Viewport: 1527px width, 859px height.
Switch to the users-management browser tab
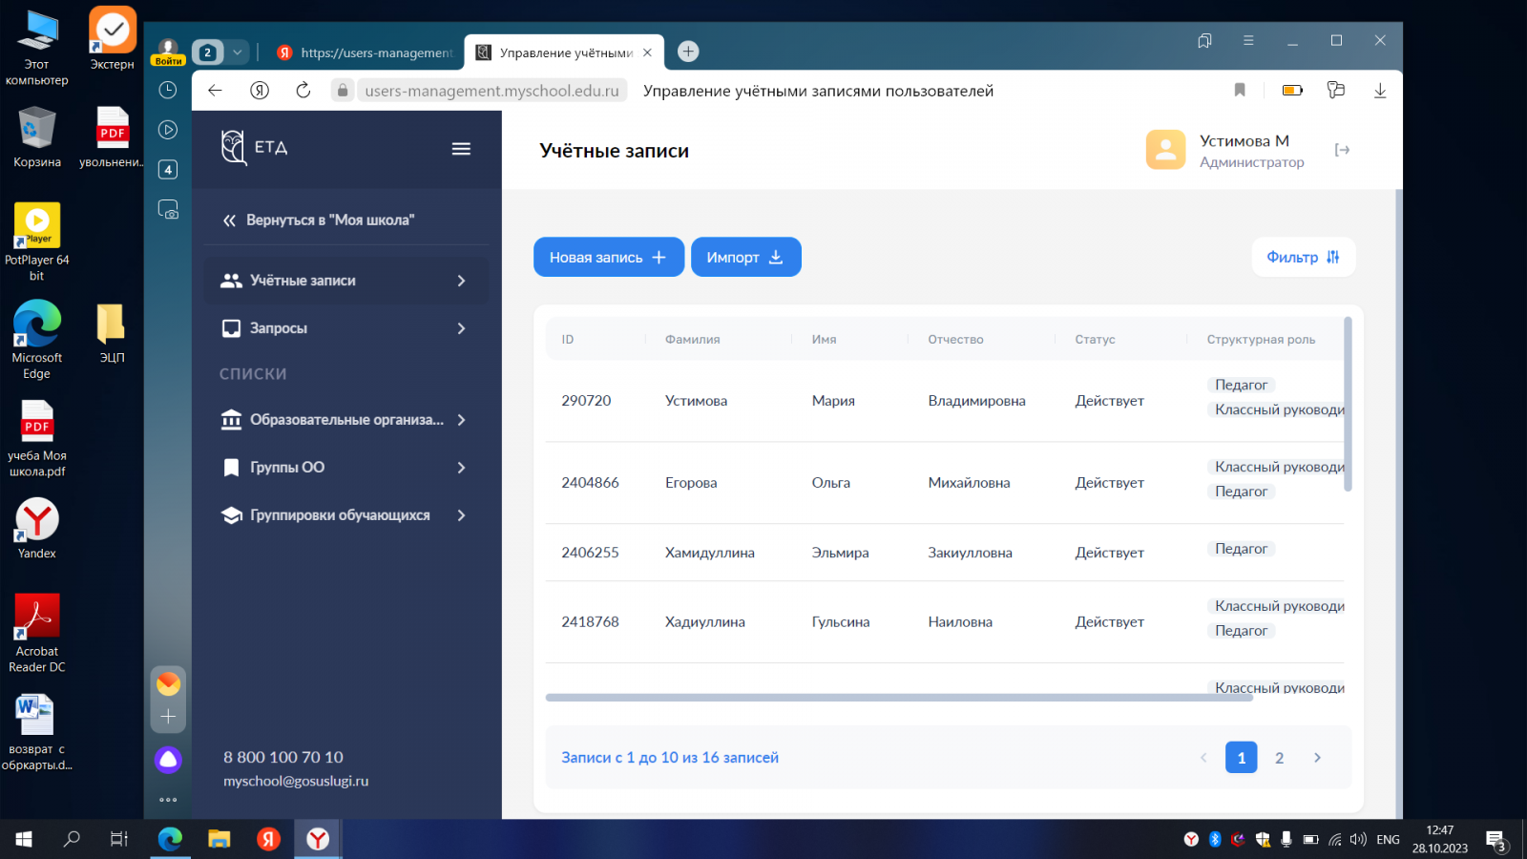point(366,52)
